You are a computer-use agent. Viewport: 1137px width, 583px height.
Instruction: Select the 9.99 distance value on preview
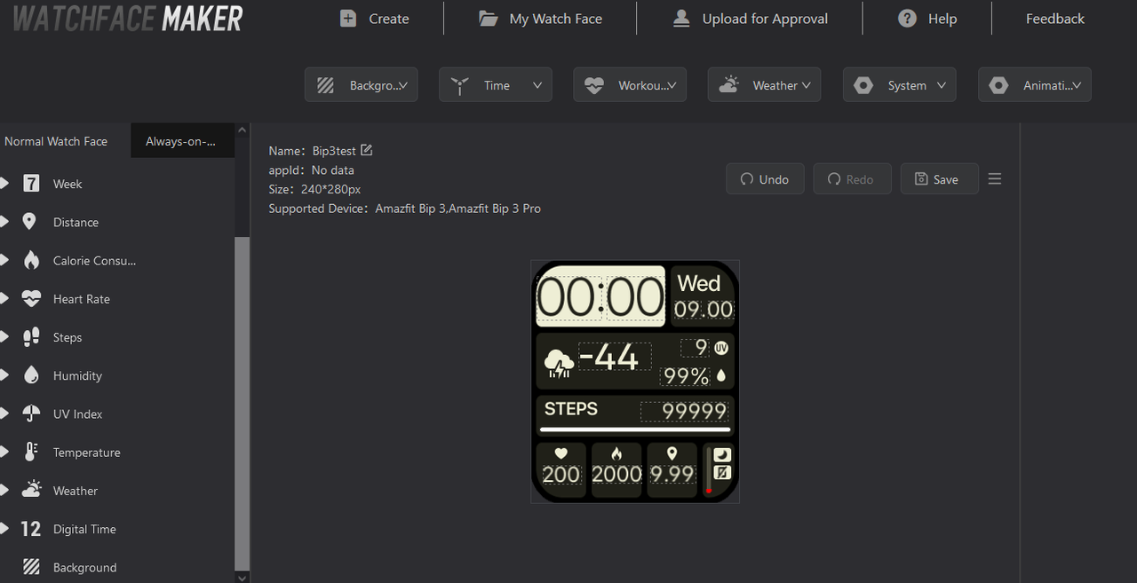click(x=672, y=475)
